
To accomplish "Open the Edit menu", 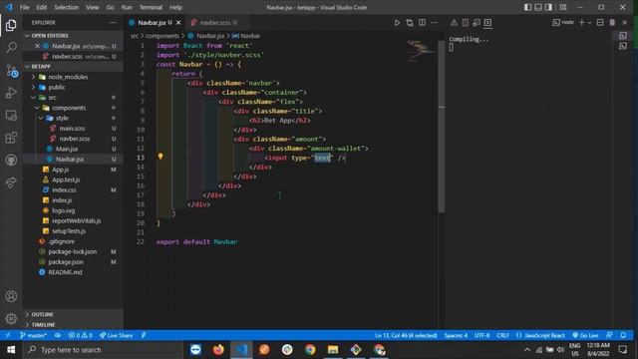I will 42,7.
